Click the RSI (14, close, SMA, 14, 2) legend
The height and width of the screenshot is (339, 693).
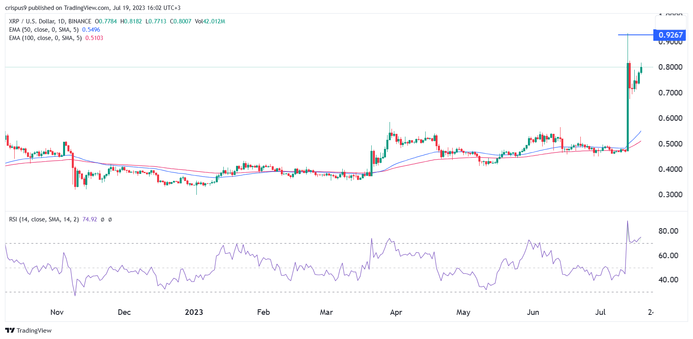[44, 219]
